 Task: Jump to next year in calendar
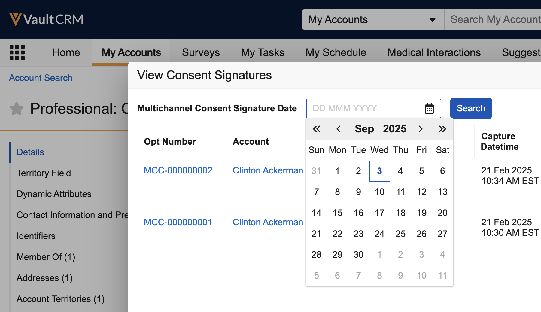pos(442,129)
